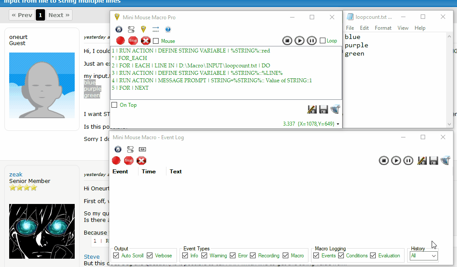Screen dimensions: 457x267
Task: Open the home icon in Mini Mouse Macro Pro
Action: [119, 29]
